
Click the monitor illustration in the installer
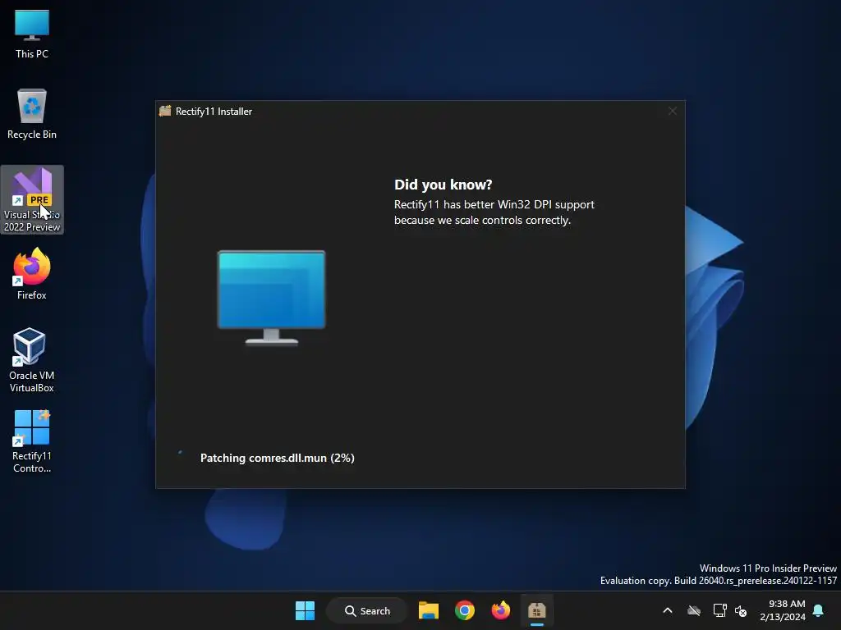click(x=271, y=298)
